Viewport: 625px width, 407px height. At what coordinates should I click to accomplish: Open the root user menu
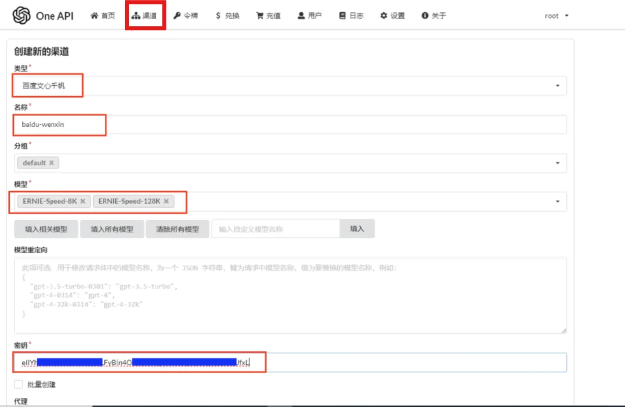[x=556, y=16]
